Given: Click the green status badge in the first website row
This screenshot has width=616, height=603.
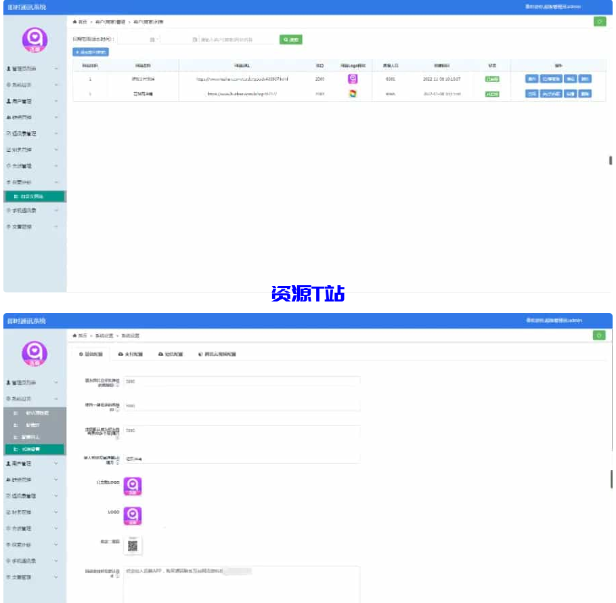Looking at the screenshot, I should coord(492,79).
